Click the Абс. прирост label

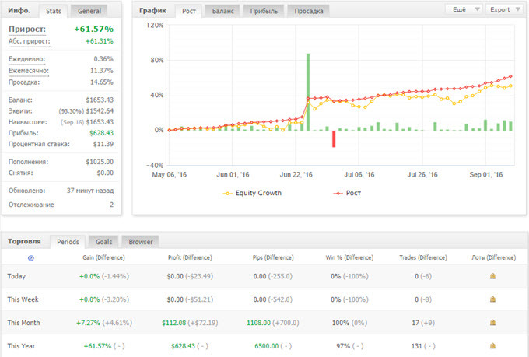tap(29, 41)
